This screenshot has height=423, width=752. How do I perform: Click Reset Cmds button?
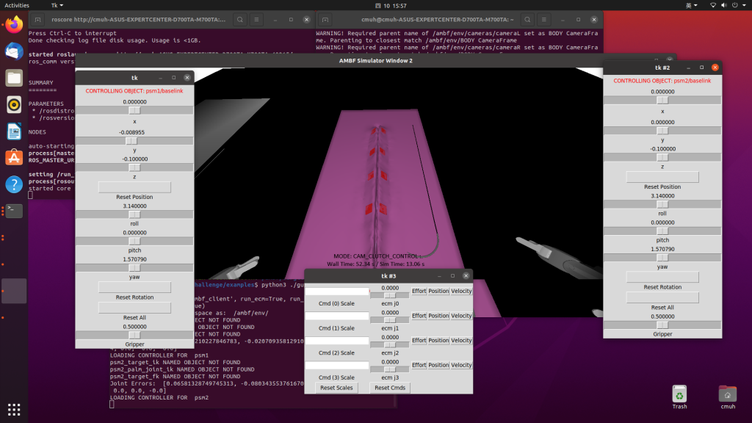click(x=390, y=388)
